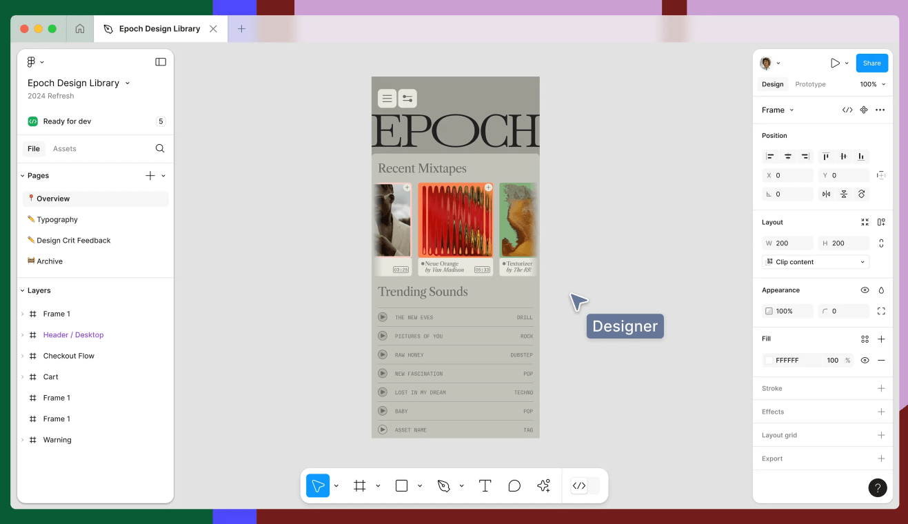This screenshot has width=908, height=524.
Task: Switch to the Design tab
Action: (x=772, y=84)
